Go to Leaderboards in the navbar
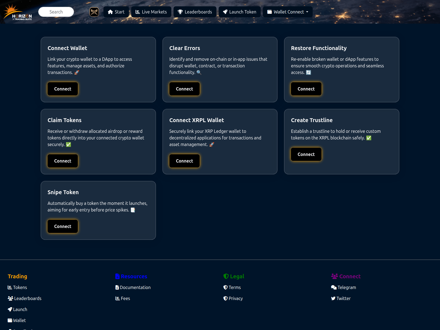 (195, 12)
